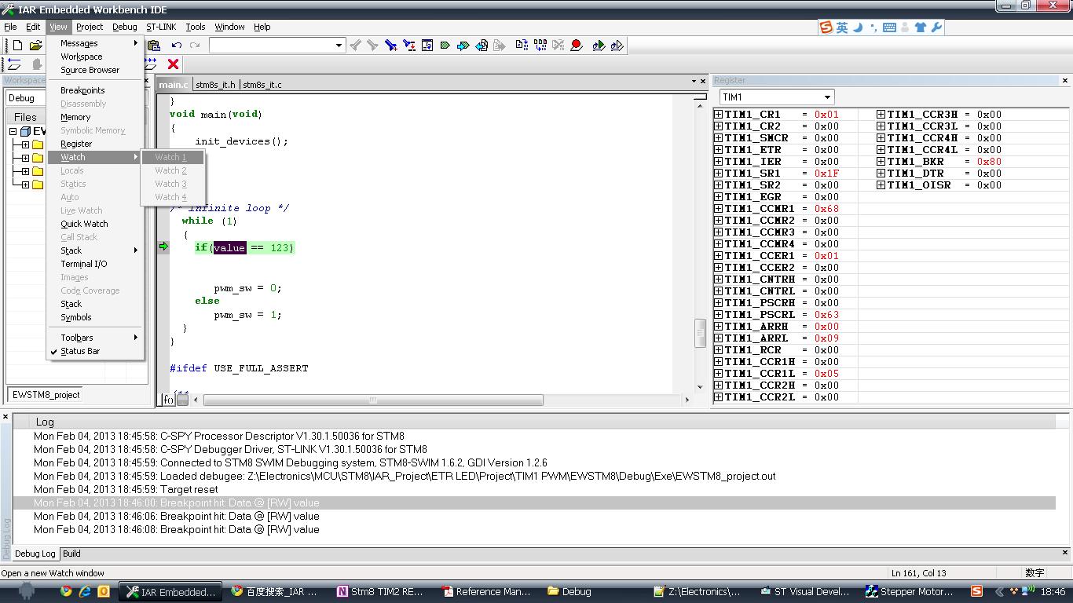This screenshot has height=603, width=1073.
Task: Click the IME wrench settings icon
Action: coord(936,27)
